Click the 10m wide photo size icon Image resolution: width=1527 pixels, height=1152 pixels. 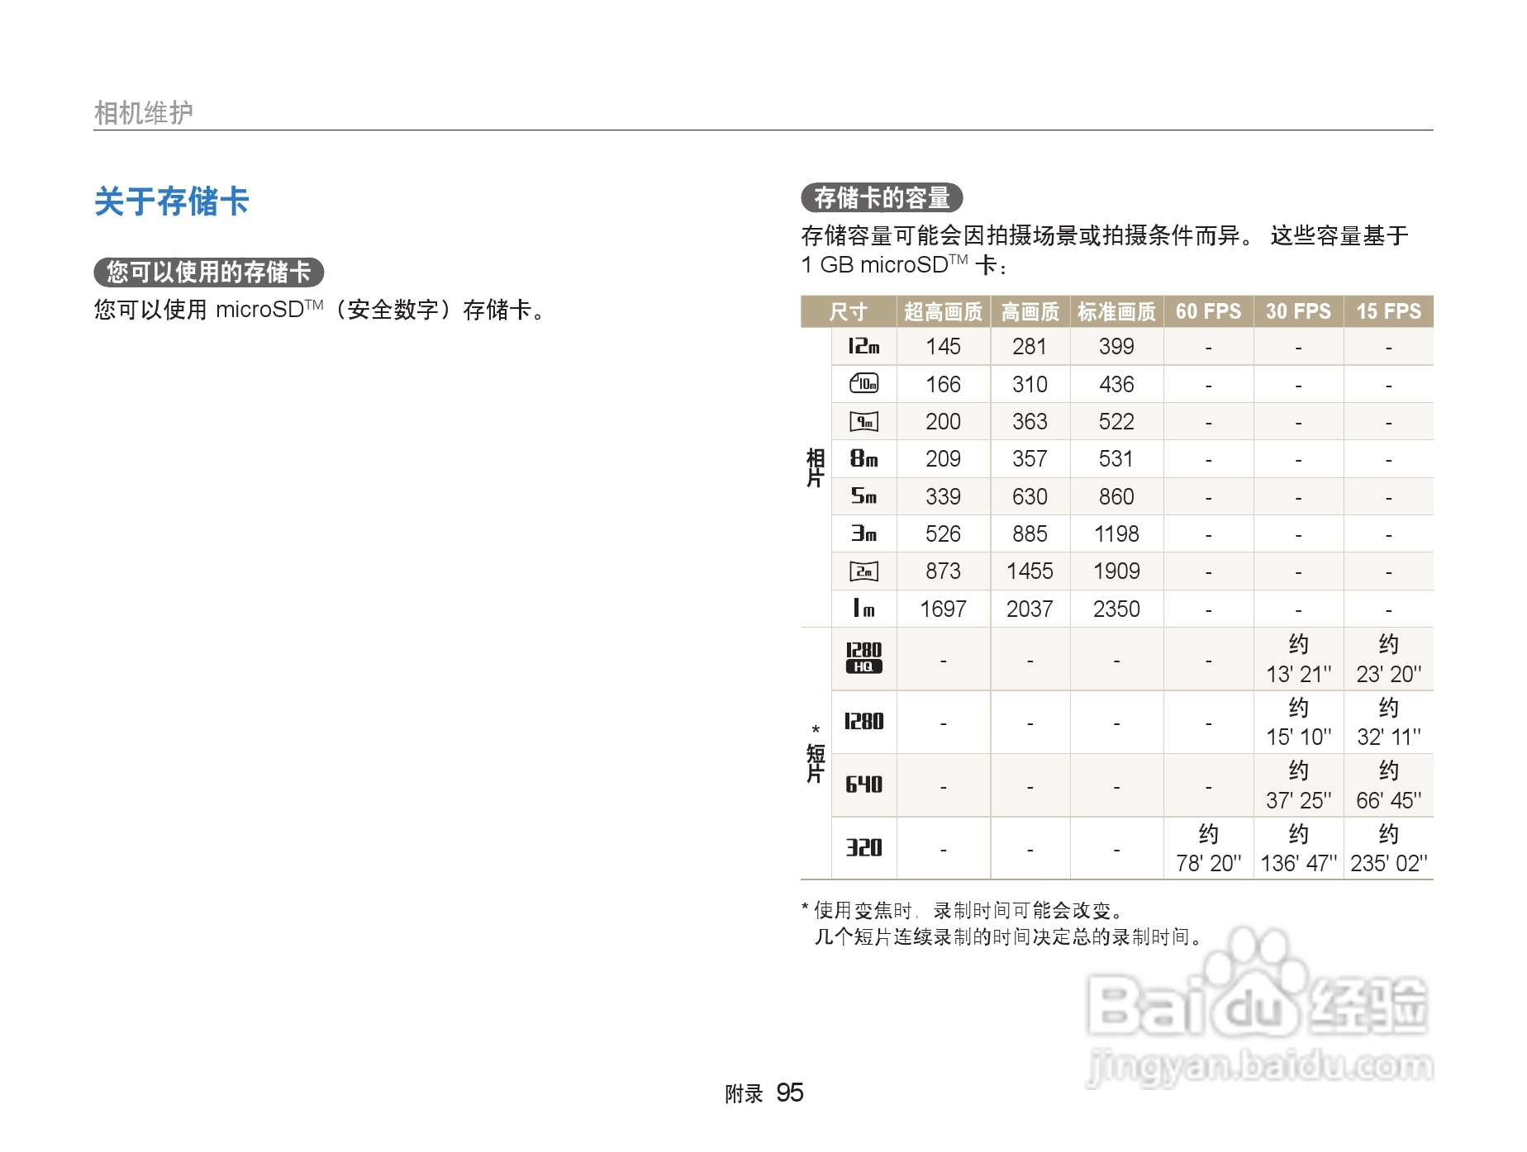tap(863, 384)
